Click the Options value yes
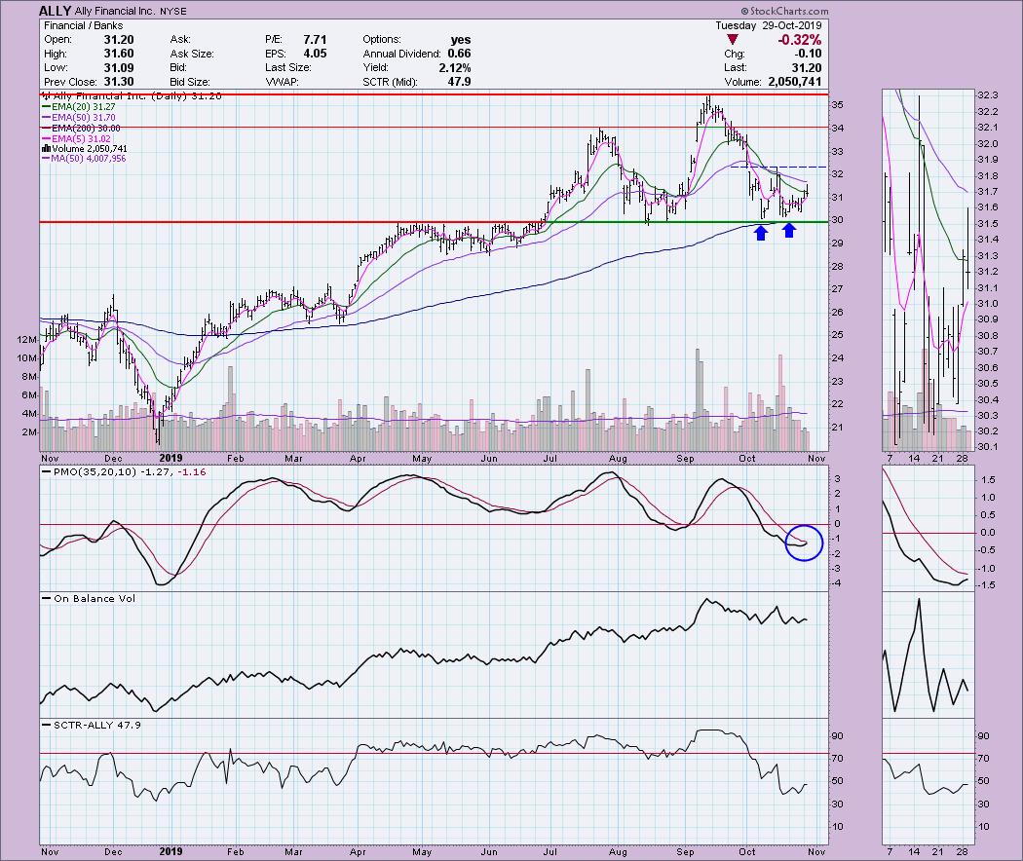The height and width of the screenshot is (861, 1023). tap(461, 40)
